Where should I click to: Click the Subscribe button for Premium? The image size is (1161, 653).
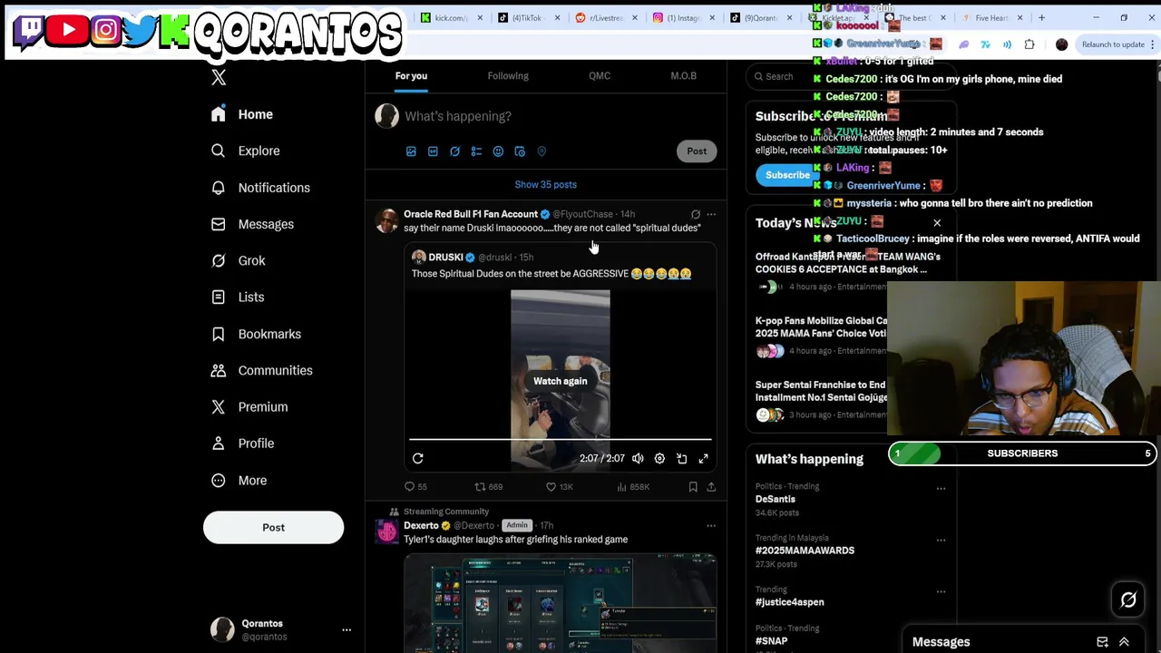[x=787, y=175]
